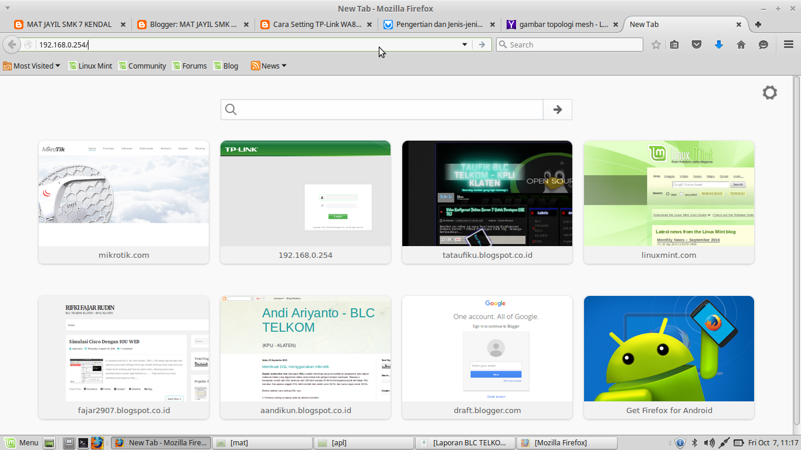Click the new tab page search field
The image size is (801, 450).
(382, 110)
